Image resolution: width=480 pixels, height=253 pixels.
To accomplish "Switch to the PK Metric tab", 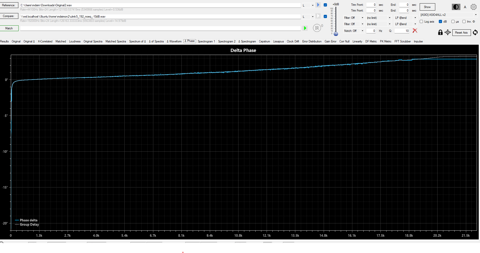I will pos(386,41).
